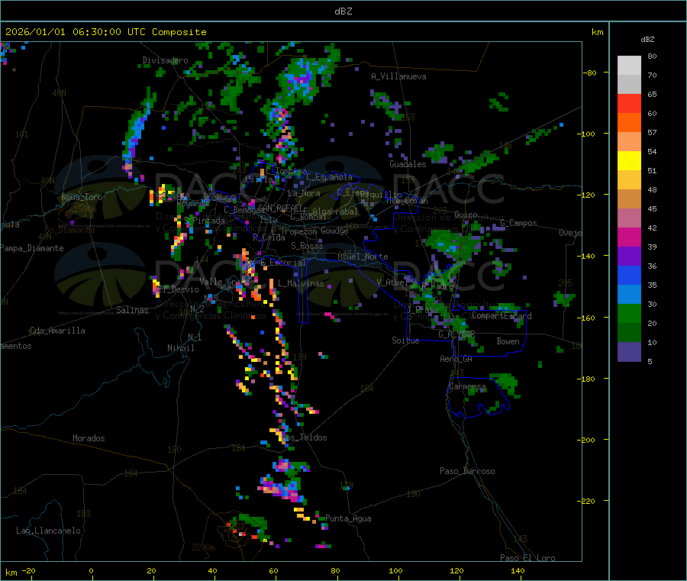This screenshot has width=687, height=581.
Task: Click the V_Atuel map label
Action: pos(392,282)
